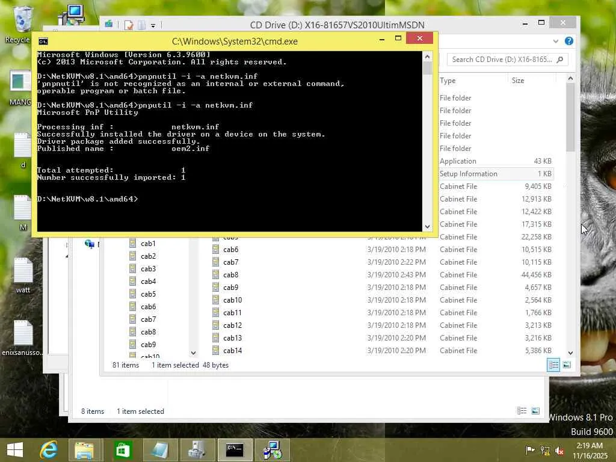This screenshot has width=616, height=462.
Task: Select cab10 in the file list
Action: pyautogui.click(x=232, y=300)
